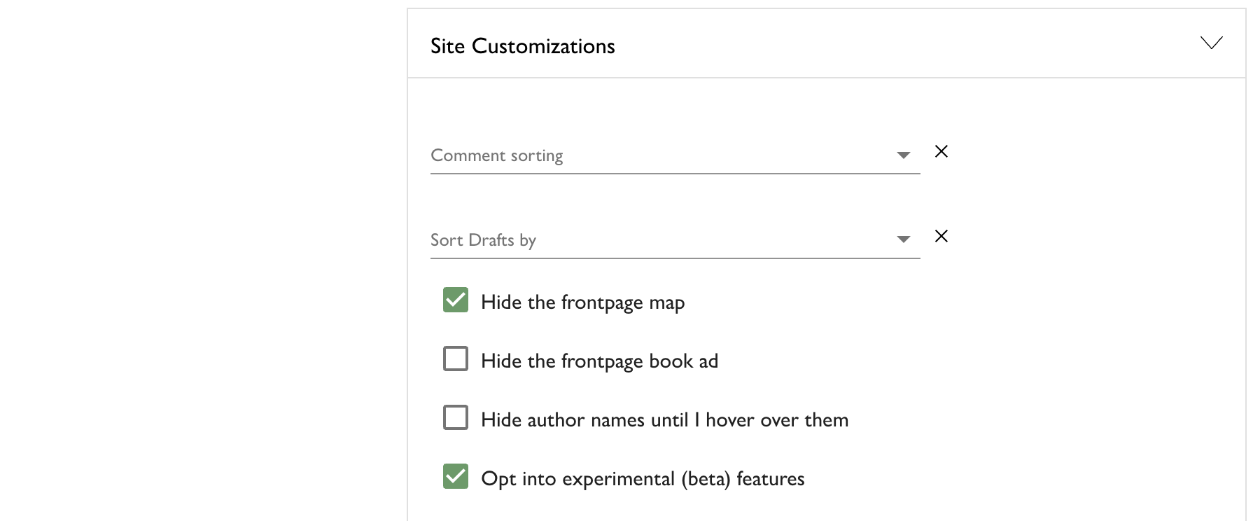Enable the Hide the frontpage book ad checkbox

pyautogui.click(x=456, y=359)
